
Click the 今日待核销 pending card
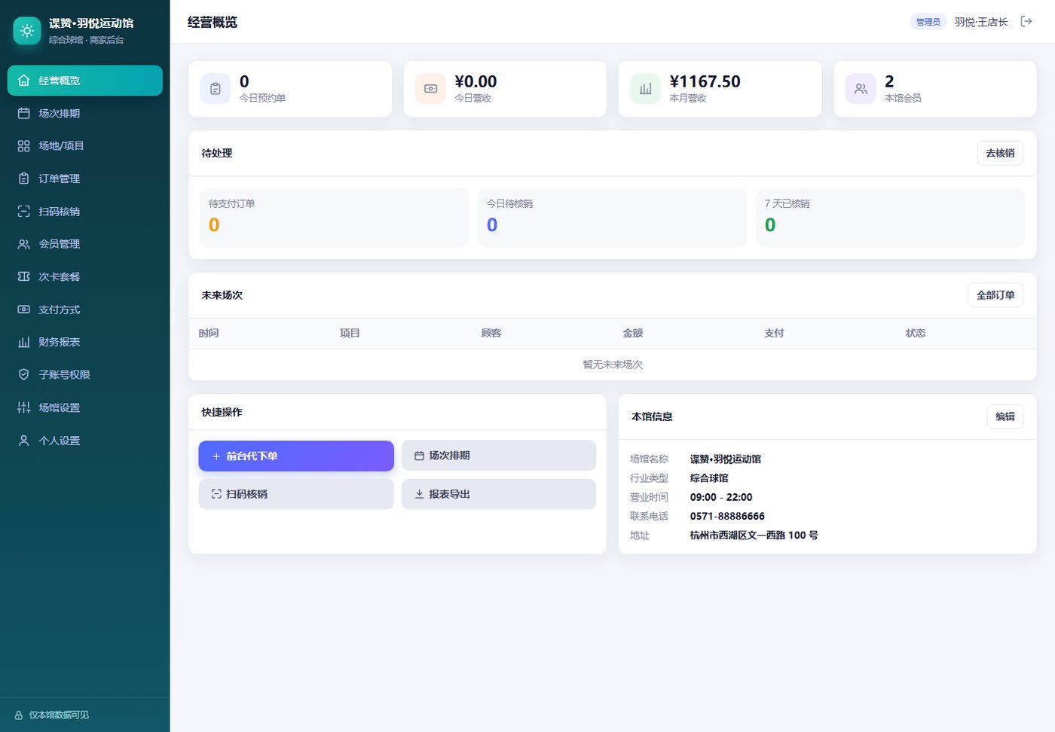[612, 218]
